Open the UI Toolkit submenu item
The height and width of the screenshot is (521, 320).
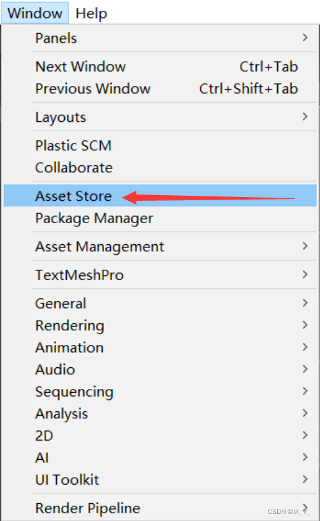(x=160, y=480)
